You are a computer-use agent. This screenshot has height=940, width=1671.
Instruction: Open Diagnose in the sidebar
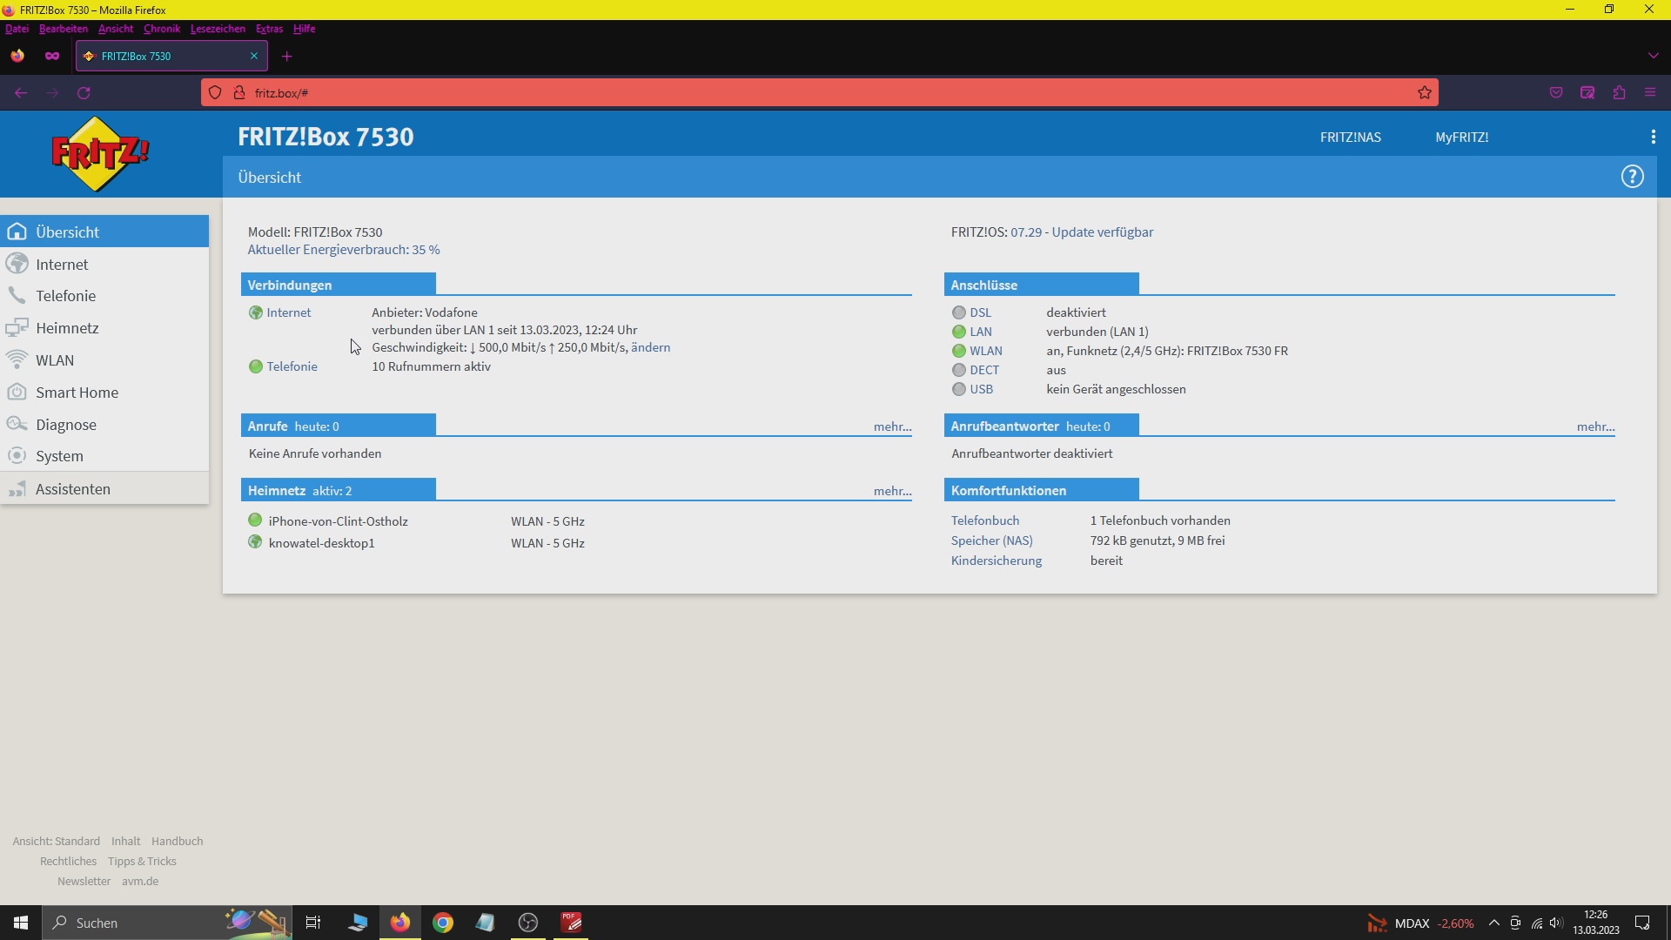(x=65, y=425)
